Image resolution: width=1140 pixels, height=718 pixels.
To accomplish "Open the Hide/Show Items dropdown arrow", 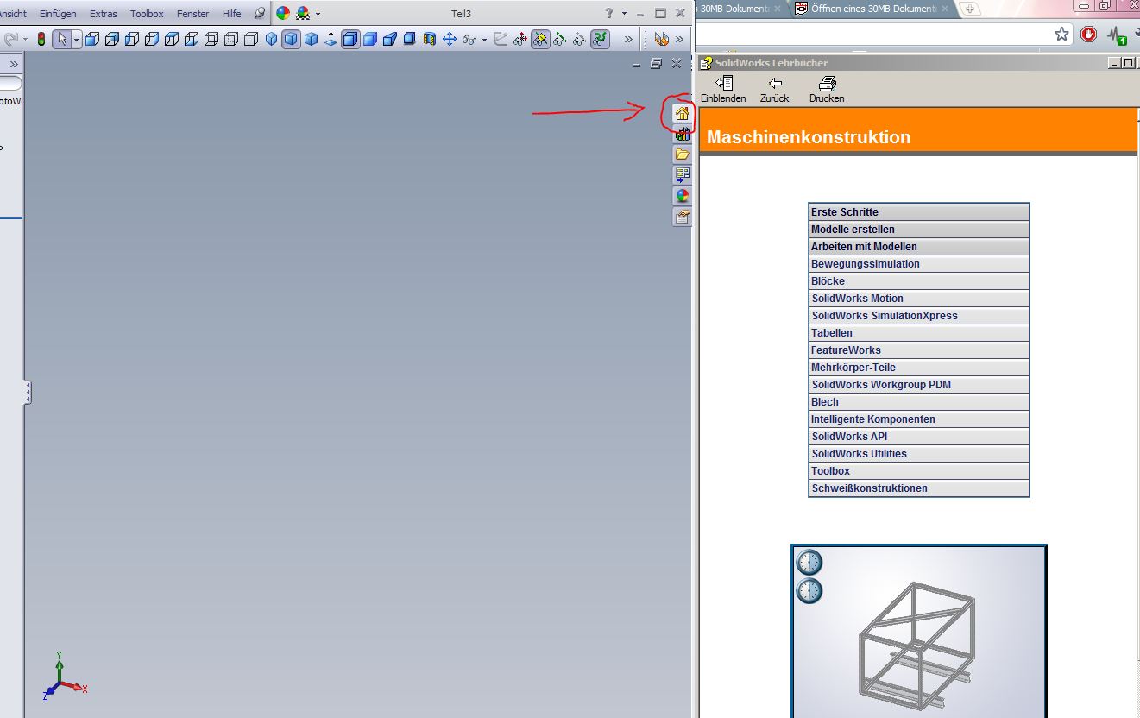I will (x=484, y=39).
